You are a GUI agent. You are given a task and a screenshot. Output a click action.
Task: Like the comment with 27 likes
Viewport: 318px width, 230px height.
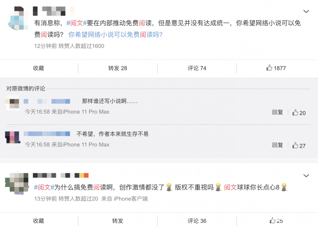tap(298, 145)
